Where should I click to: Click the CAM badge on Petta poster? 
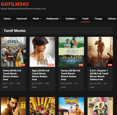(x=23, y=65)
